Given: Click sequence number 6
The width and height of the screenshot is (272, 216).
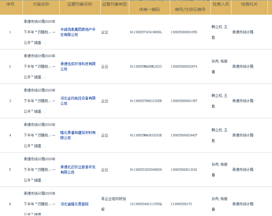Looking at the screenshot, I should (10, 204).
